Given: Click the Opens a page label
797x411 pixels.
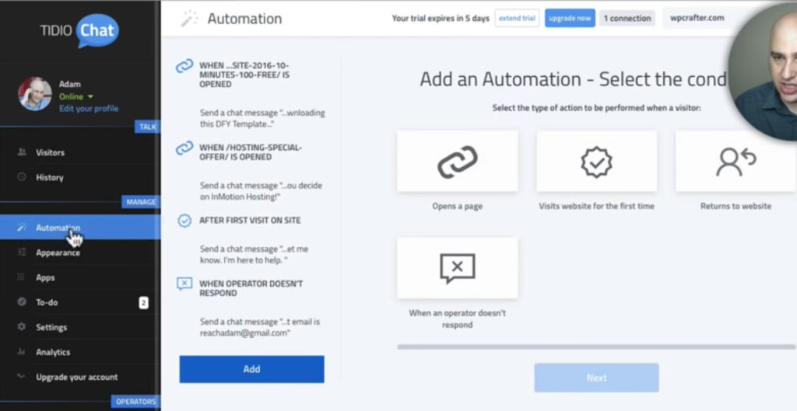Looking at the screenshot, I should (x=458, y=206).
